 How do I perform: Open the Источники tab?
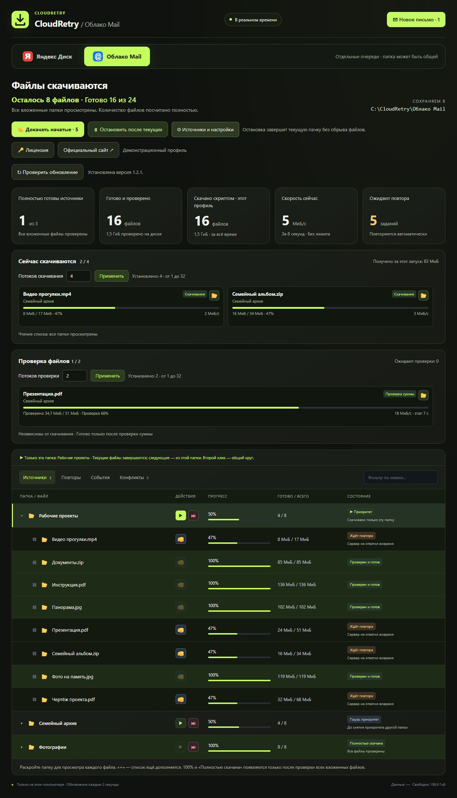(37, 477)
